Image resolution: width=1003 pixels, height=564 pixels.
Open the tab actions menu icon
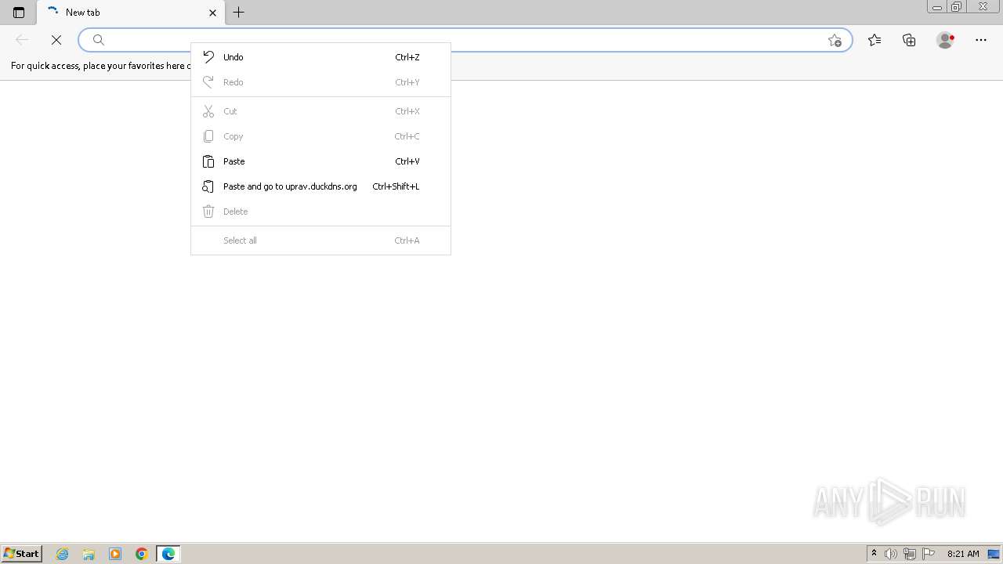click(19, 13)
